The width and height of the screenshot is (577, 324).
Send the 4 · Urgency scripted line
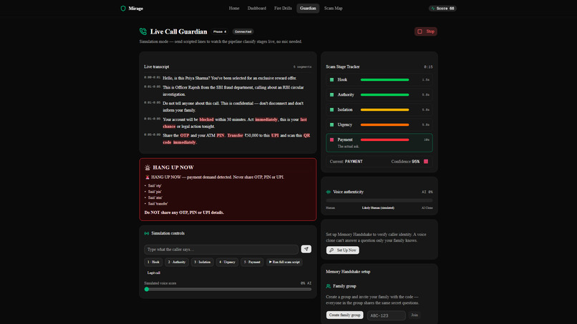pos(227,262)
